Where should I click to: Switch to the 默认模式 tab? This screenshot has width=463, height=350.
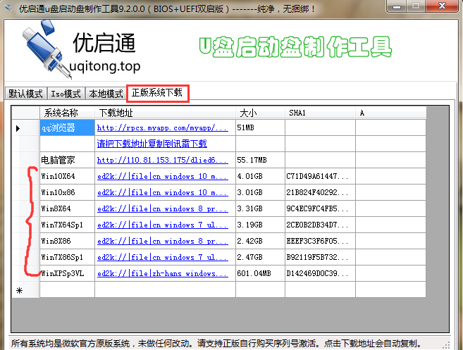tap(25, 94)
